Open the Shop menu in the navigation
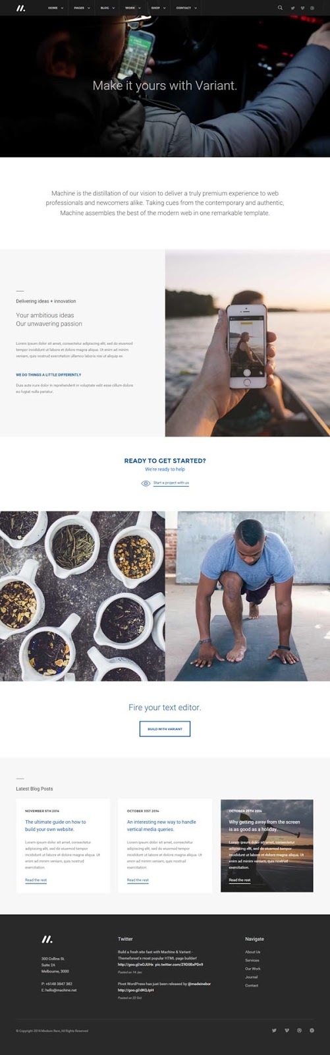Image resolution: width=330 pixels, height=1055 pixels. [x=158, y=8]
